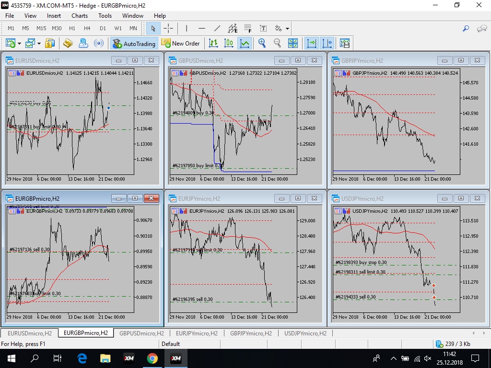
Task: Pick the horizontal line drawing tool
Action: pyautogui.click(x=202, y=28)
